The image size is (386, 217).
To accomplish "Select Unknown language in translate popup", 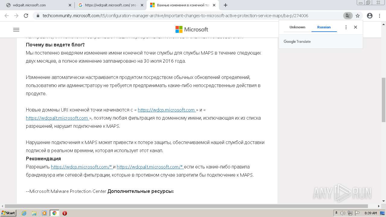I will 297,27.
